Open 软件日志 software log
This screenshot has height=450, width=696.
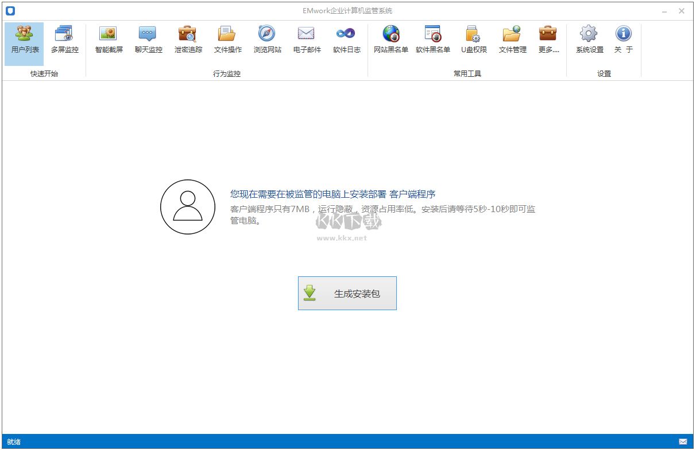(x=346, y=40)
